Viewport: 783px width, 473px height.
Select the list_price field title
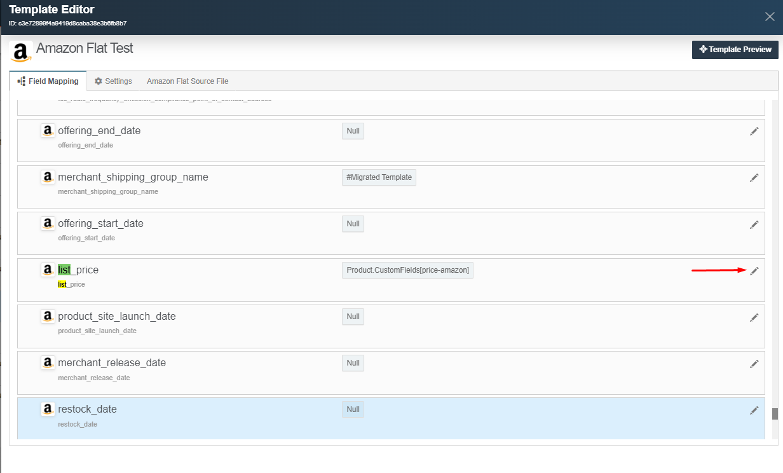(x=78, y=270)
